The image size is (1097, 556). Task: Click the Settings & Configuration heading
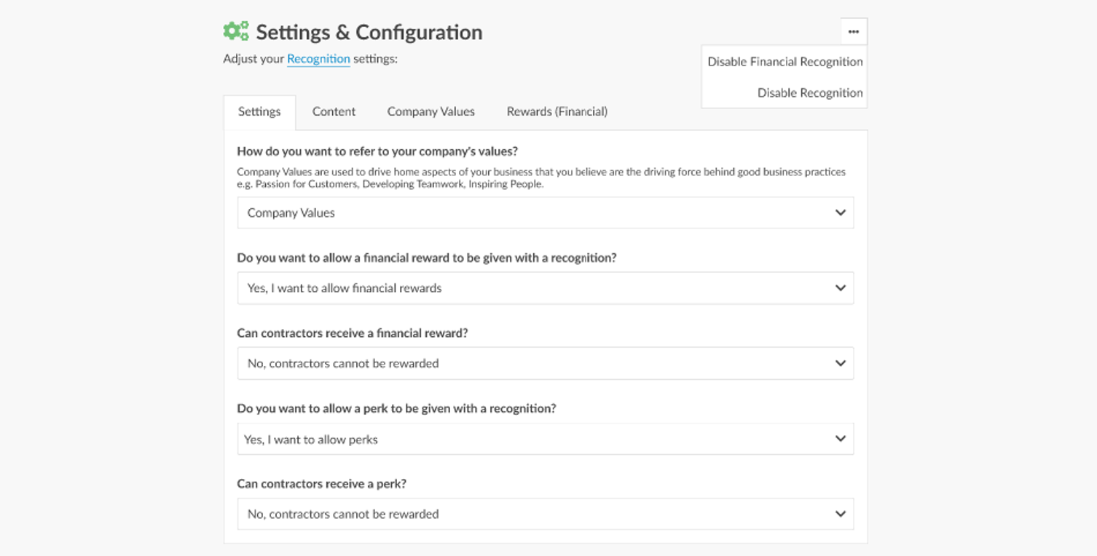tap(369, 33)
